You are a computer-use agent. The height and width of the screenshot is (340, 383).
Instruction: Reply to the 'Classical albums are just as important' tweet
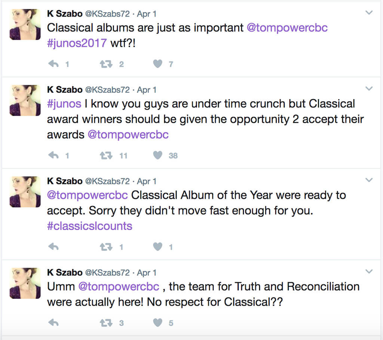tap(54, 64)
